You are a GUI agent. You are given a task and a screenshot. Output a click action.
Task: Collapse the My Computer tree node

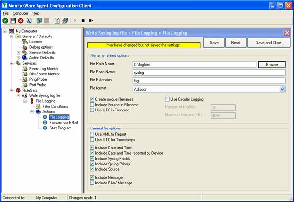[x=5, y=31]
